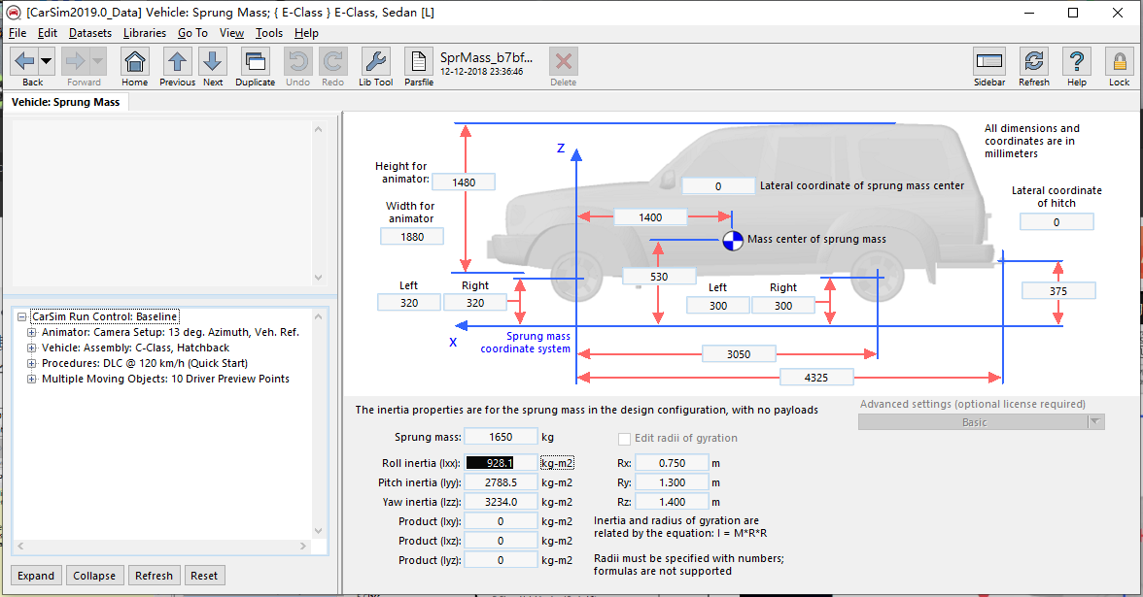Collapse the CarSim Run Control: Baseline node
1143x597 pixels.
click(x=21, y=316)
